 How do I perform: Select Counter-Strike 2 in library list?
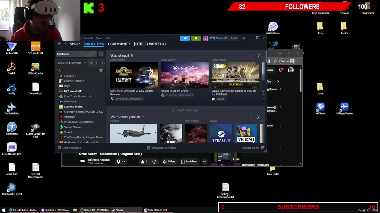74,81
